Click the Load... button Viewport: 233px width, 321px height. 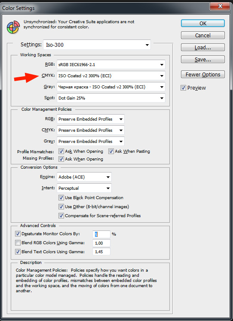pyautogui.click(x=202, y=48)
